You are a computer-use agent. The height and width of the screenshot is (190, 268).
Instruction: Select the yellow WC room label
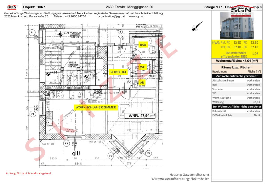pos(142,67)
